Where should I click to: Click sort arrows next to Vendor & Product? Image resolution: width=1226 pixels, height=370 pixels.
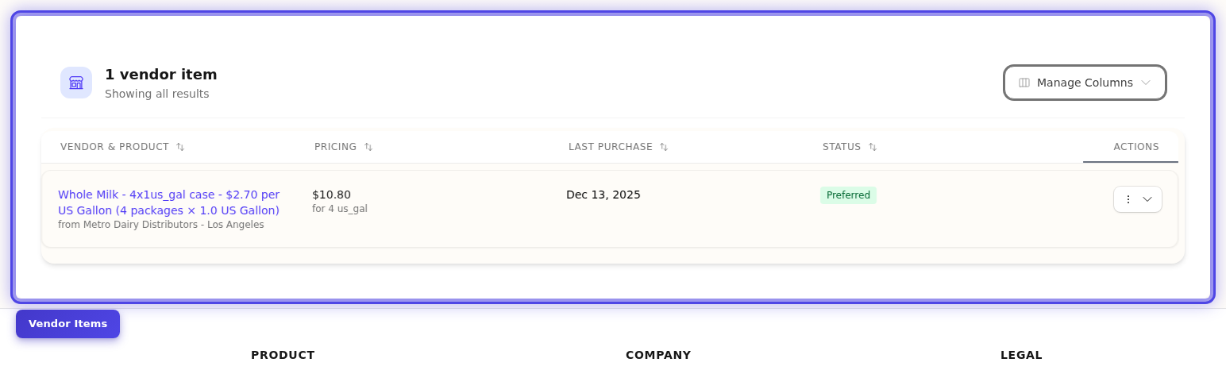[180, 147]
